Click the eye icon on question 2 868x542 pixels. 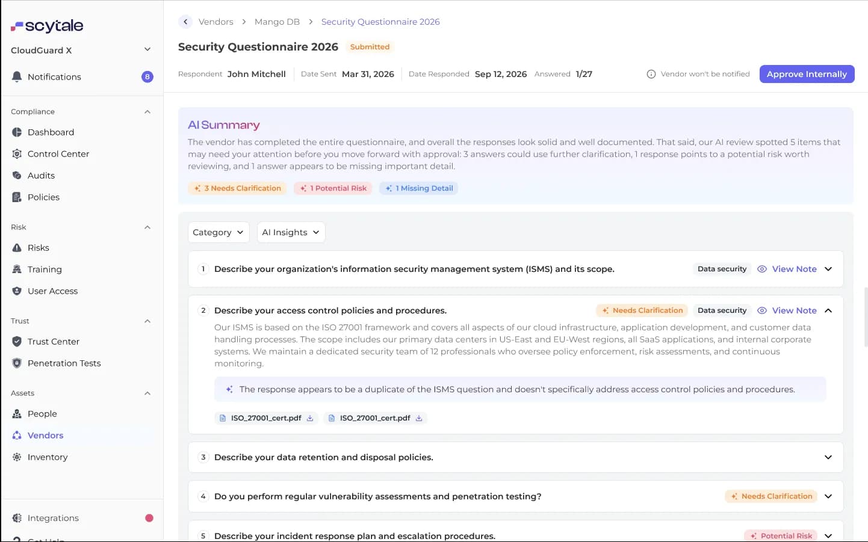coord(762,310)
